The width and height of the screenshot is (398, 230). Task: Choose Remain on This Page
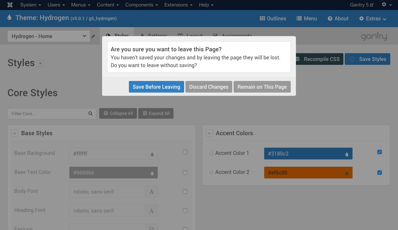coord(262,87)
